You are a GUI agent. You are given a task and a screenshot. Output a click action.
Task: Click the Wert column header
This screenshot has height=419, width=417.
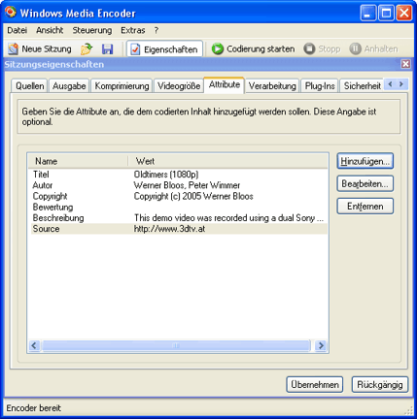pos(227,161)
